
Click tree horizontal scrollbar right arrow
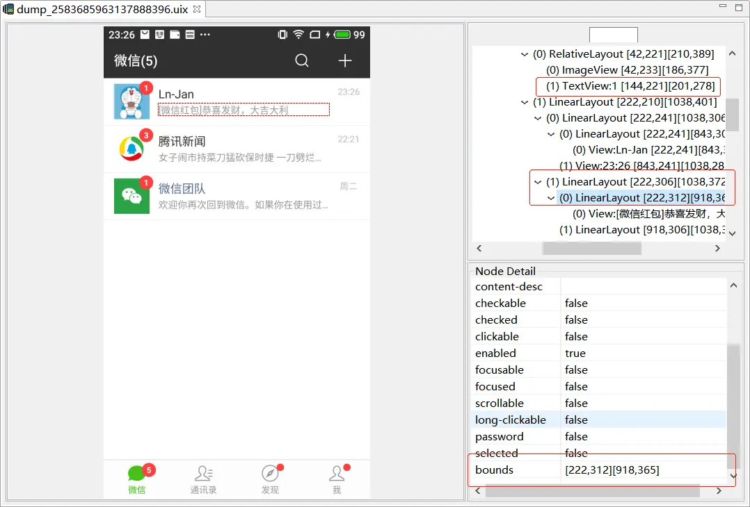[x=717, y=248]
